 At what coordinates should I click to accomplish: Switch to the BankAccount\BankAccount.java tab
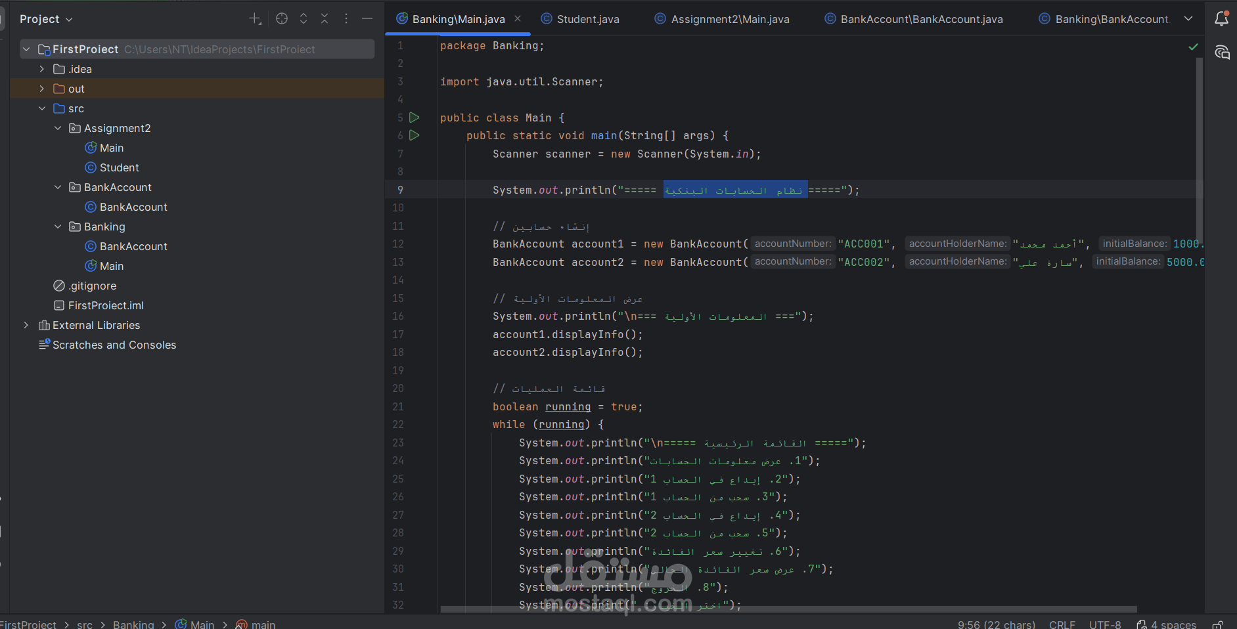(914, 19)
